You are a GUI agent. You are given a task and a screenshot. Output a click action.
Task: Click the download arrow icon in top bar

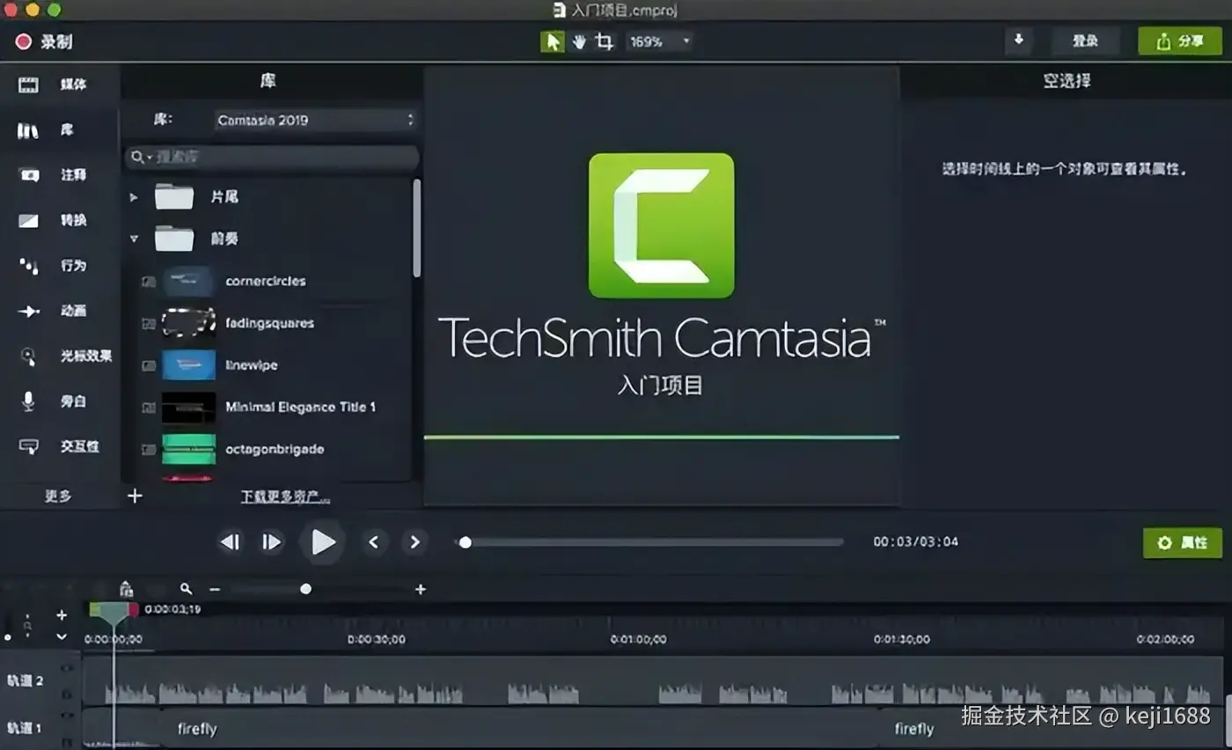1019,40
